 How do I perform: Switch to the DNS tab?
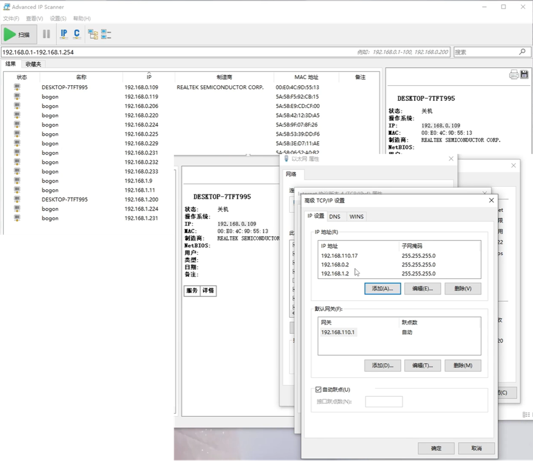click(335, 216)
